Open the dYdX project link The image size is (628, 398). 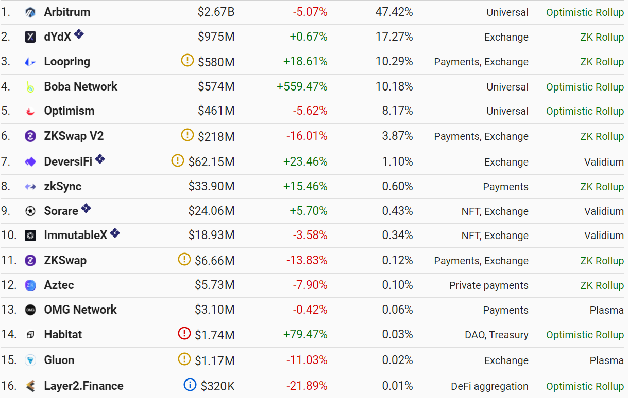click(58, 37)
